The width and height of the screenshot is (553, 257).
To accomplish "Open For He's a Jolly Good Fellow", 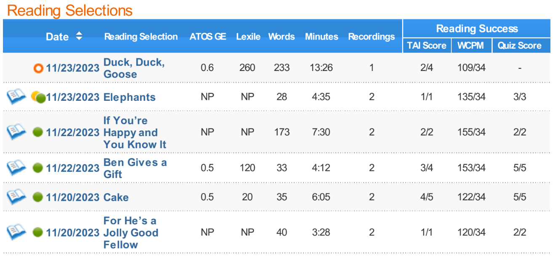I will click(x=130, y=232).
